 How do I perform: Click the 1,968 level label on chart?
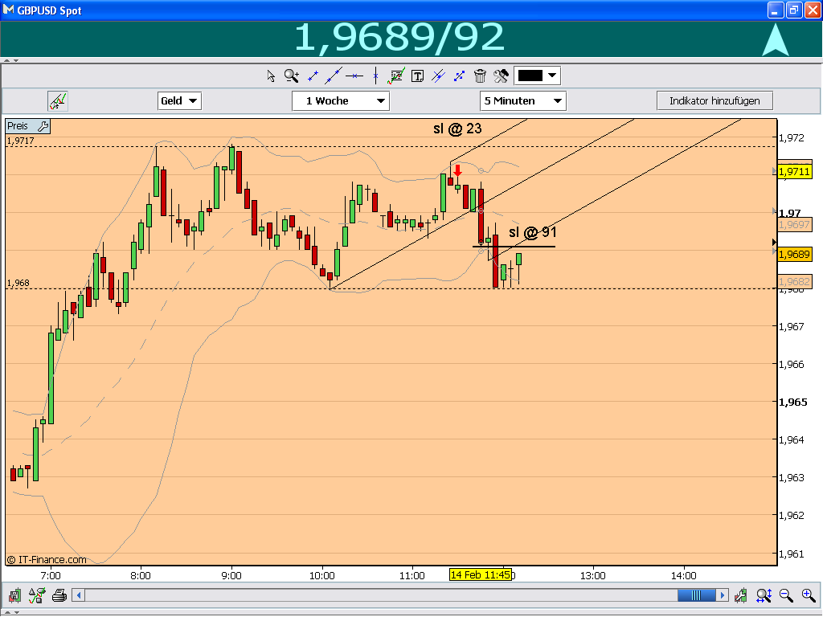pyautogui.click(x=18, y=283)
